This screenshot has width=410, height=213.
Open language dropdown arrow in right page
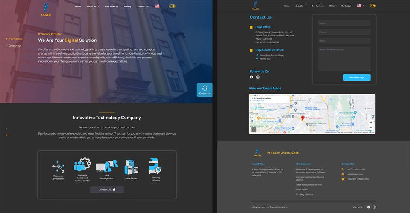point(363,6)
